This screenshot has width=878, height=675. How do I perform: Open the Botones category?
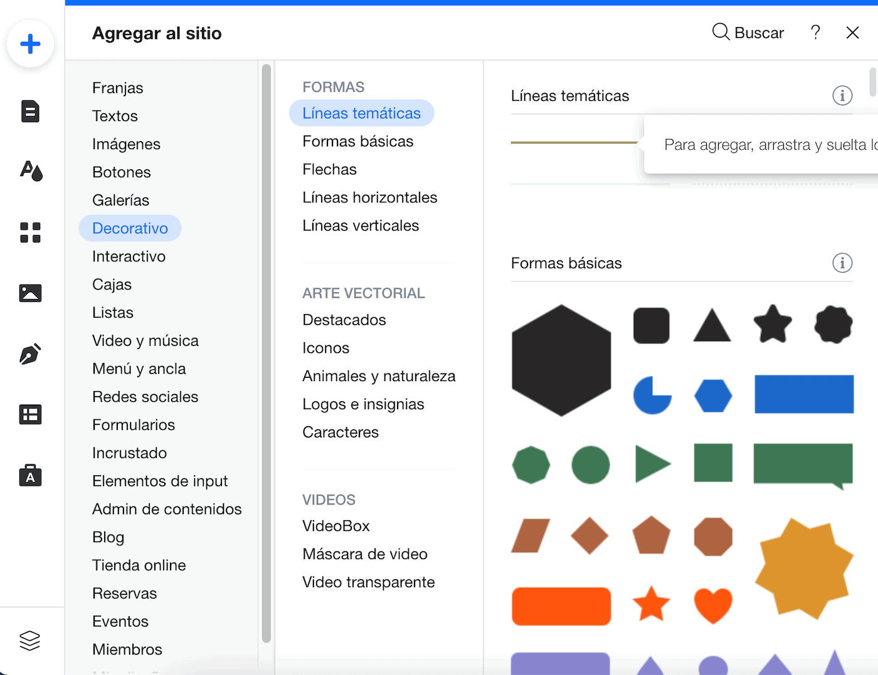[x=121, y=172]
